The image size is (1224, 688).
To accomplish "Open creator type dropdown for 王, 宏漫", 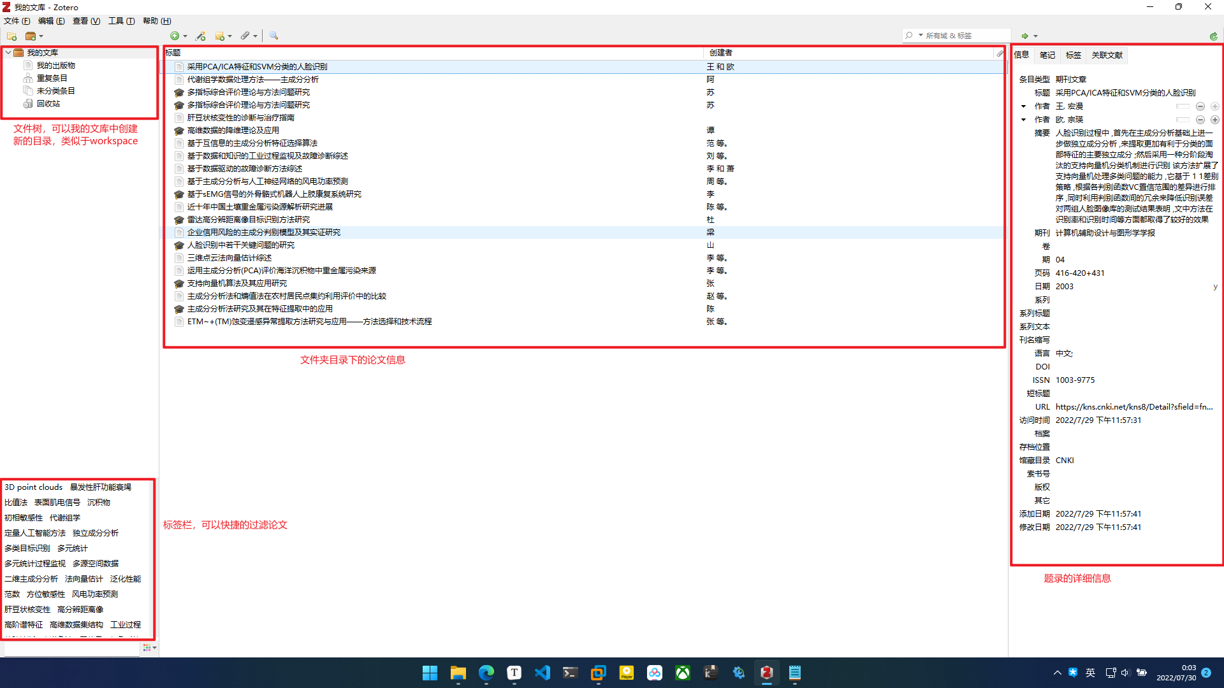I will [1024, 106].
